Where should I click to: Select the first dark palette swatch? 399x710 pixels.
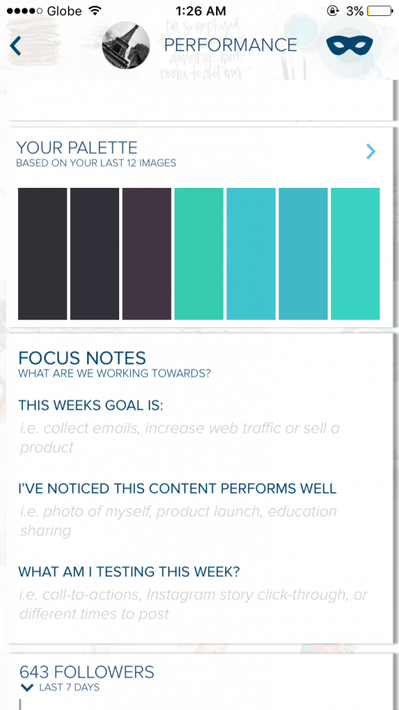pos(42,254)
